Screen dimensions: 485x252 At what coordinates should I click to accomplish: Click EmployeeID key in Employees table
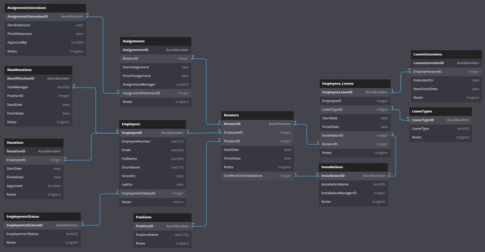[153, 133]
